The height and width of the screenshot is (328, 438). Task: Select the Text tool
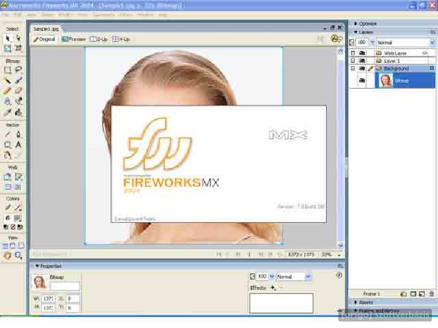click(18, 145)
